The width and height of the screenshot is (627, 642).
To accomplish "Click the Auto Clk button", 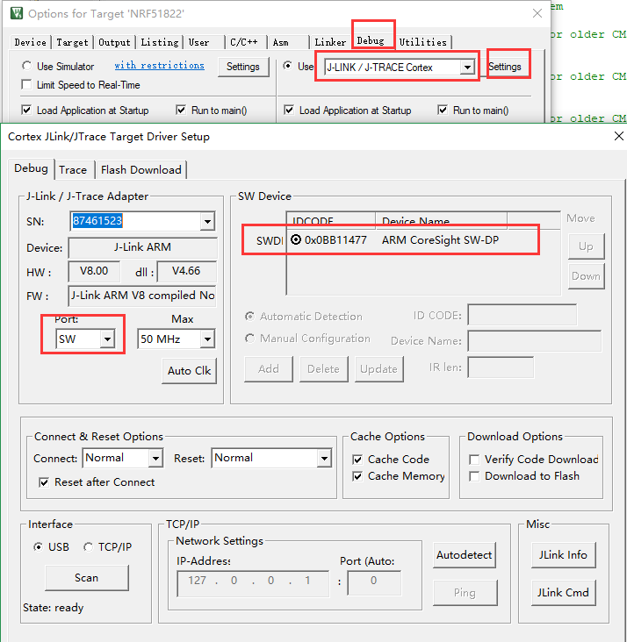I will click(189, 371).
